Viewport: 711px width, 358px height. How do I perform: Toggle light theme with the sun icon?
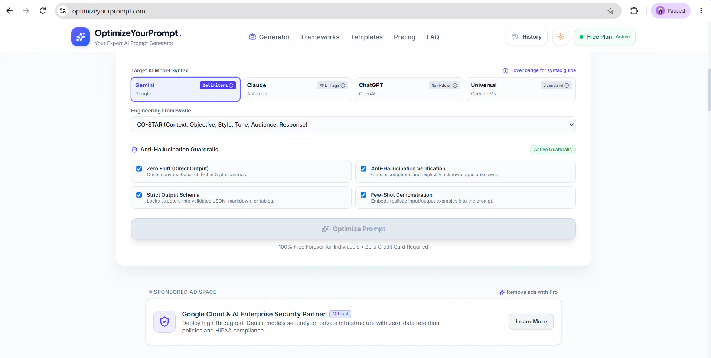561,37
